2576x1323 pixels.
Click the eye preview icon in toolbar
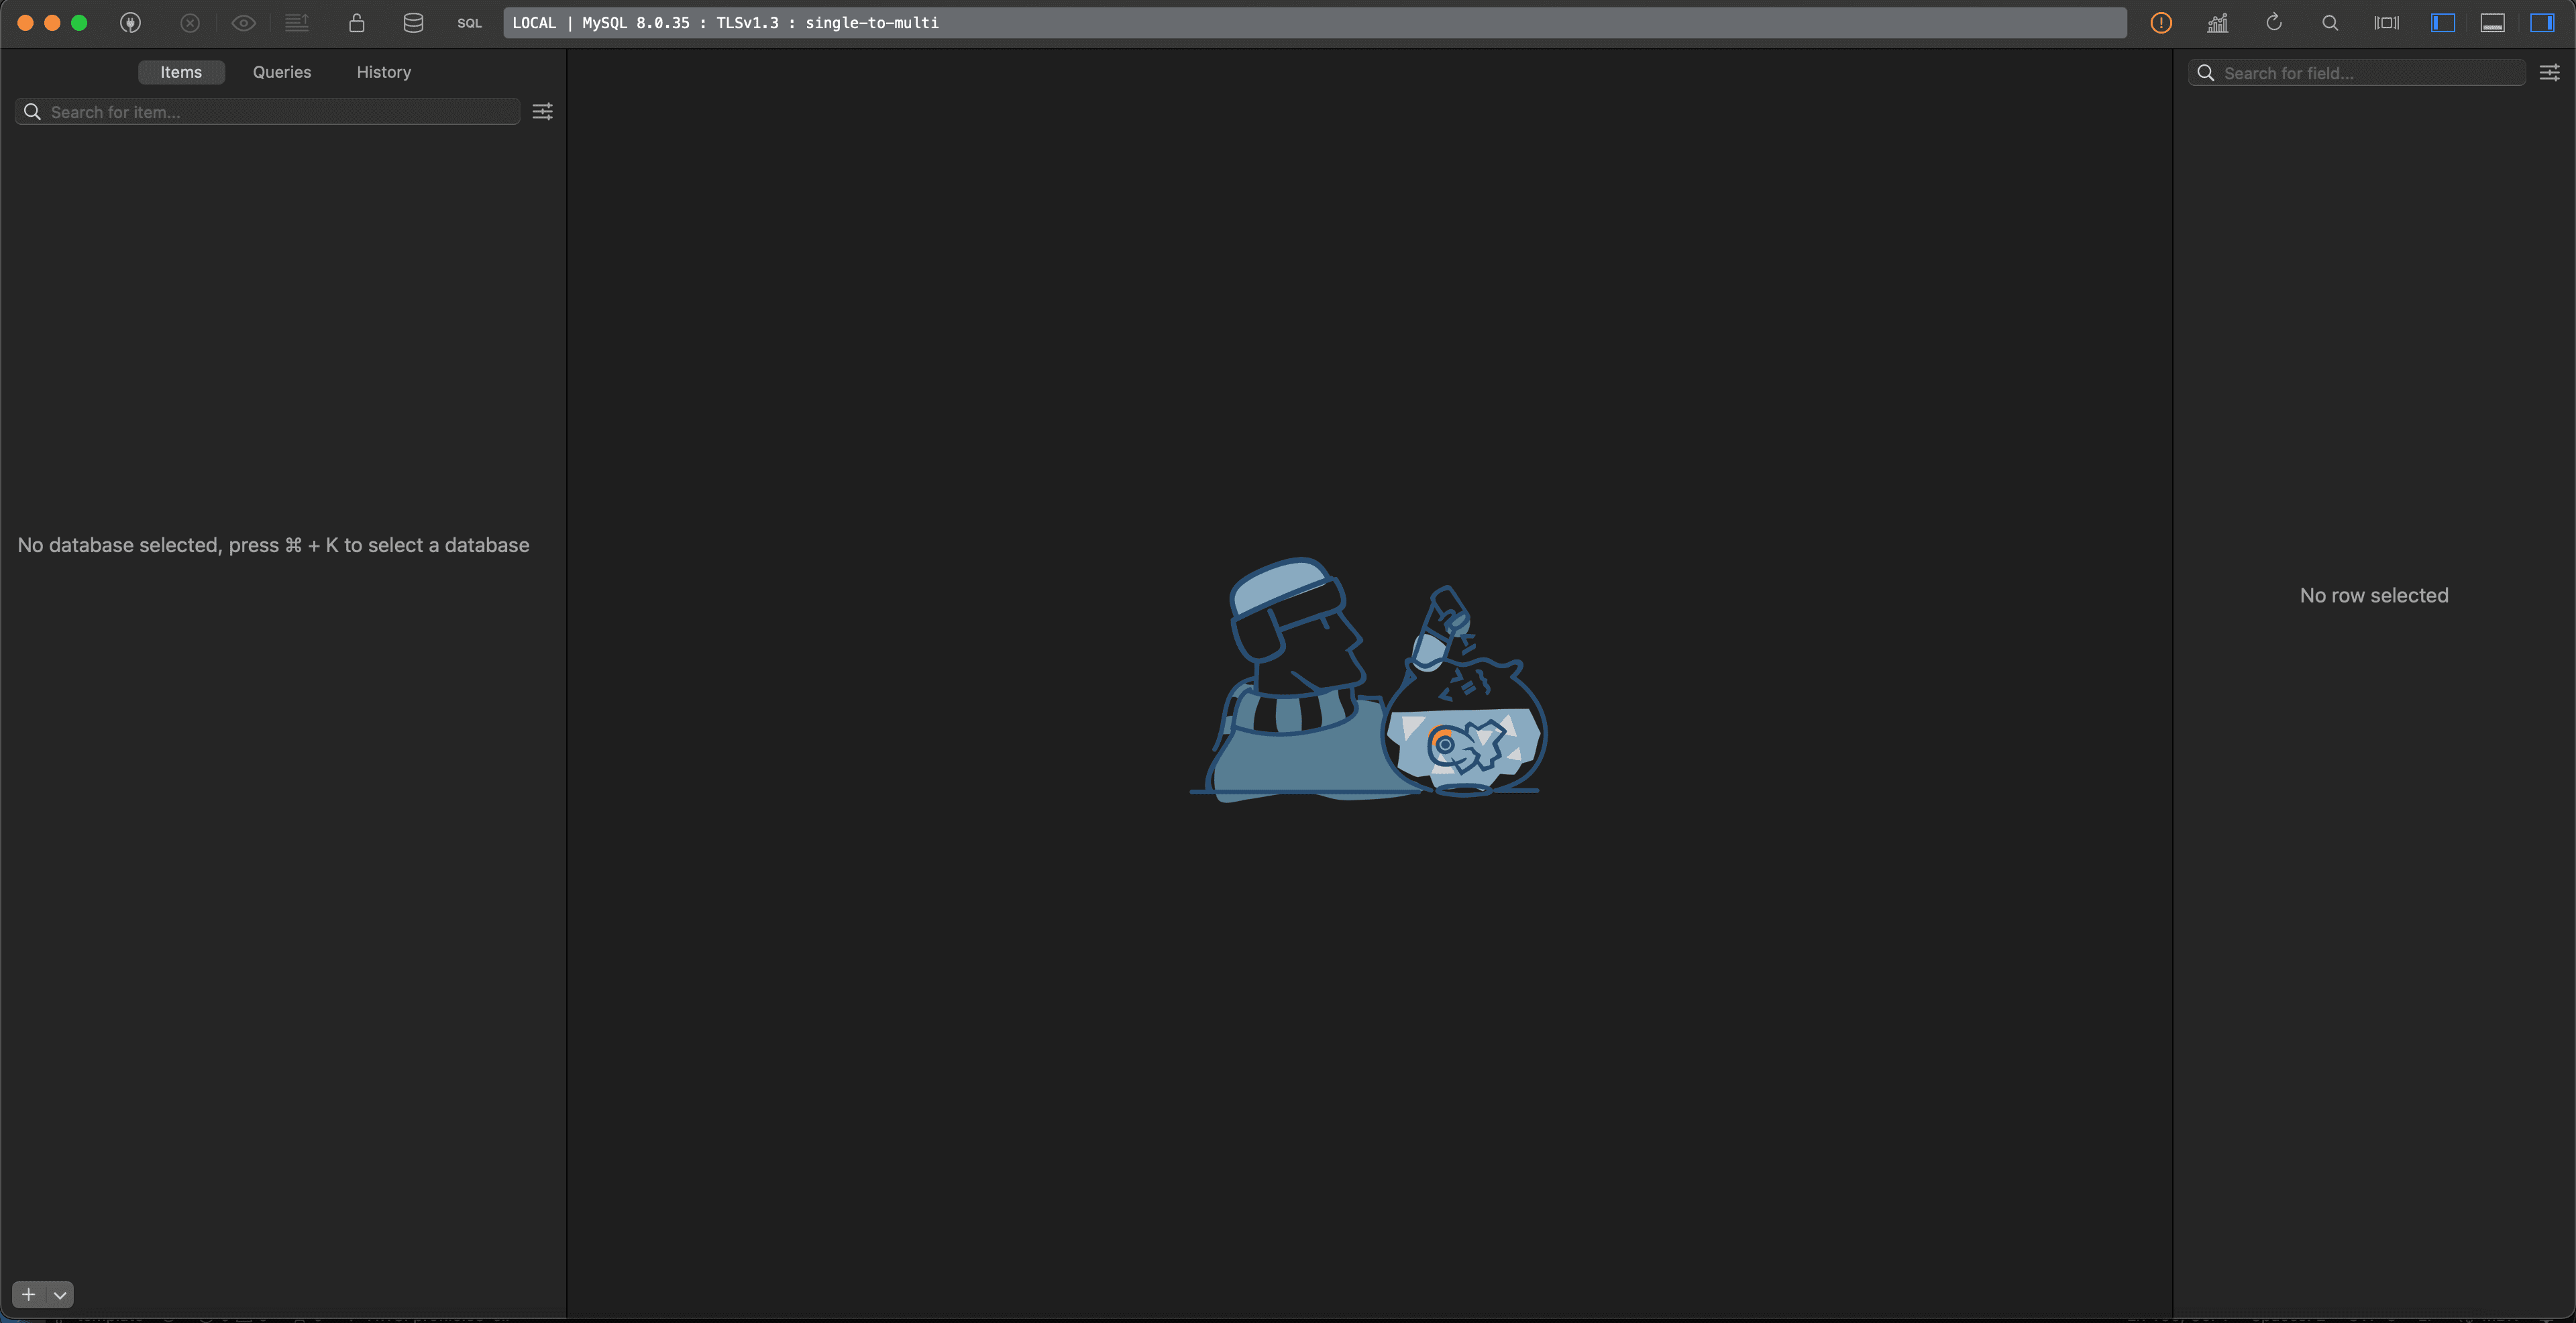(243, 22)
